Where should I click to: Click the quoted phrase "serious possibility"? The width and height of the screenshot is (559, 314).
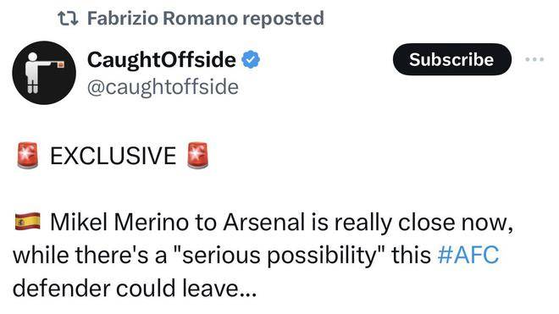(279, 256)
